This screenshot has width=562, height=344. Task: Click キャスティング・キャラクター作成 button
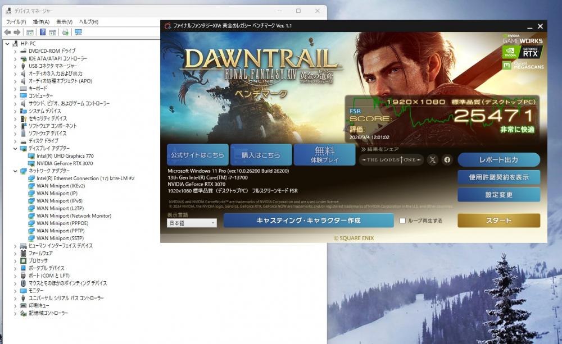pos(308,221)
